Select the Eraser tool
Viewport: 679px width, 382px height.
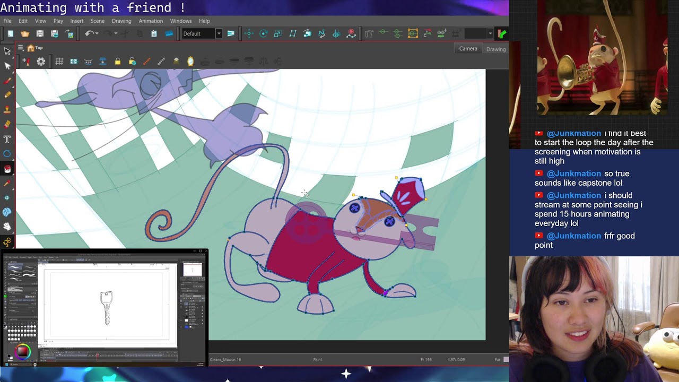(x=7, y=125)
